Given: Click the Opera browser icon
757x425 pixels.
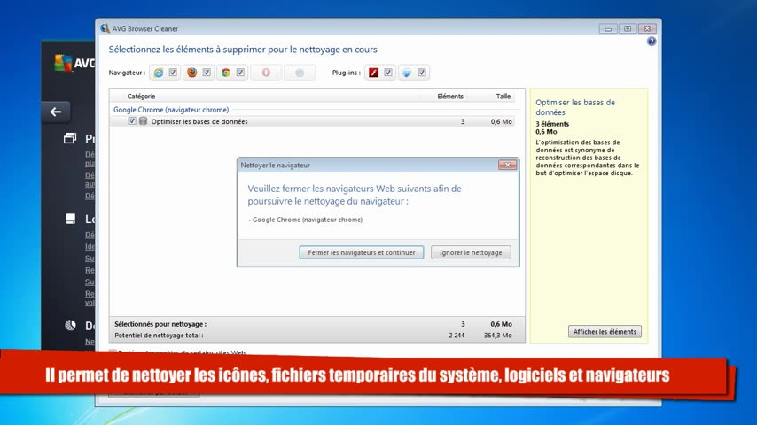Looking at the screenshot, I should 266,73.
